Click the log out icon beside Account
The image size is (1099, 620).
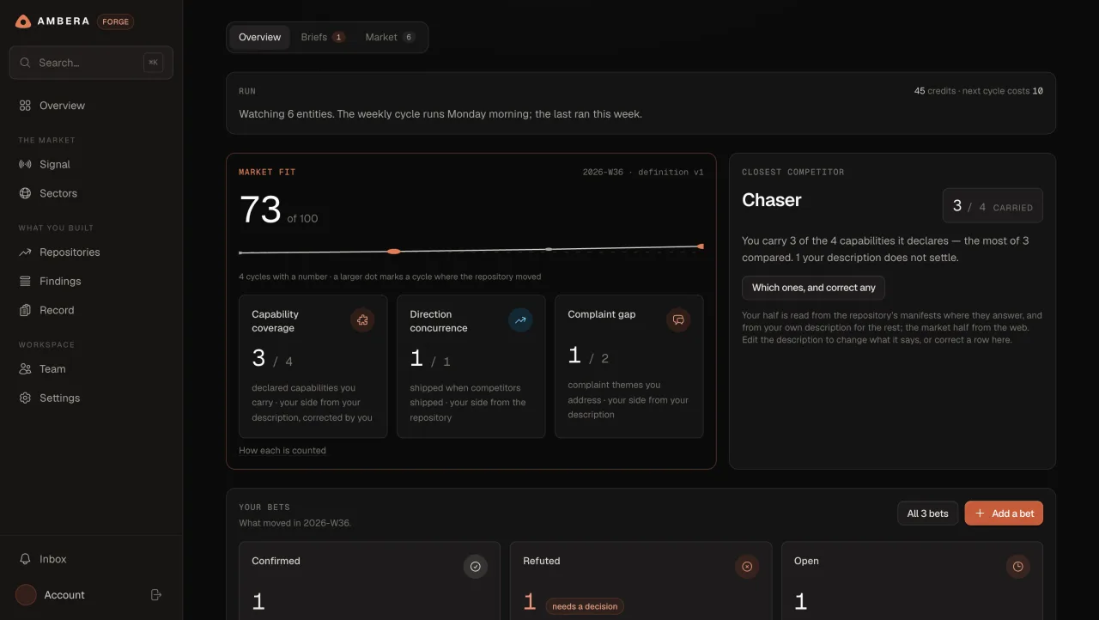click(x=156, y=594)
